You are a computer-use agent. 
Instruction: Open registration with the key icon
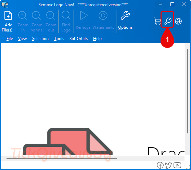click(x=168, y=21)
